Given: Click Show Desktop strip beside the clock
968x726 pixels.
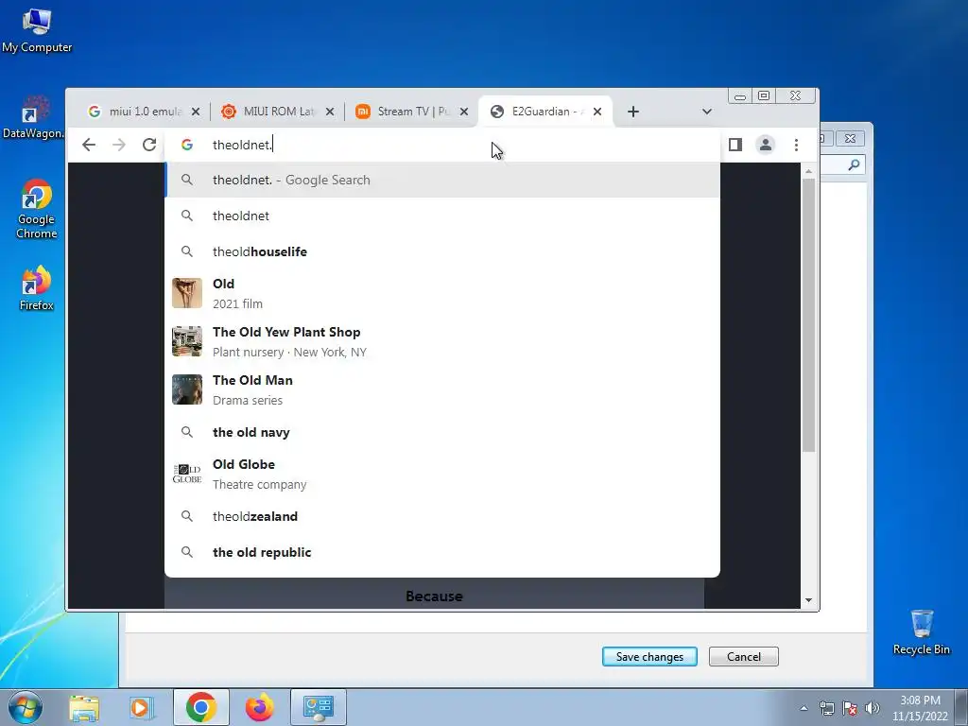Looking at the screenshot, I should pos(961,707).
